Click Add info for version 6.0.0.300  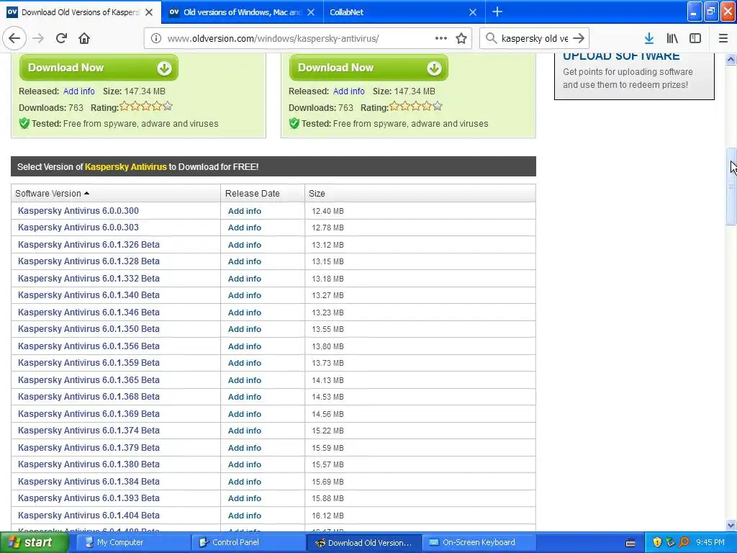click(245, 211)
